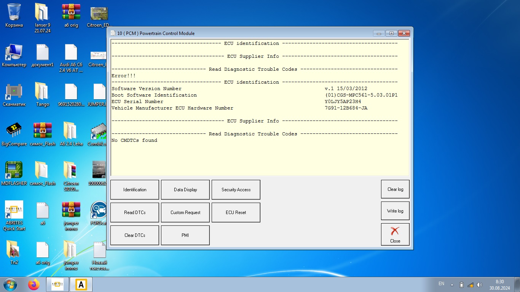Click the PMI button
520x292 pixels.
point(185,235)
